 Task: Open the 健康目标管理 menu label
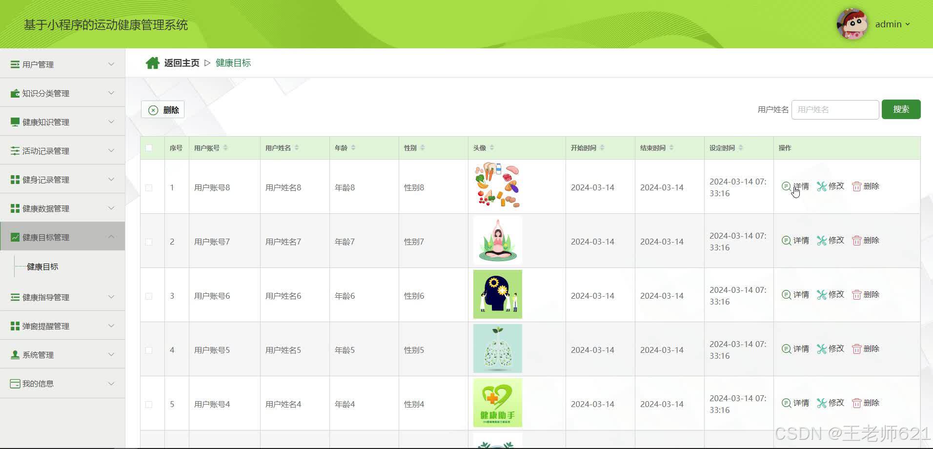(46, 237)
